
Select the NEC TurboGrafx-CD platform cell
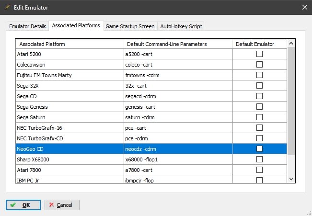[69, 138]
